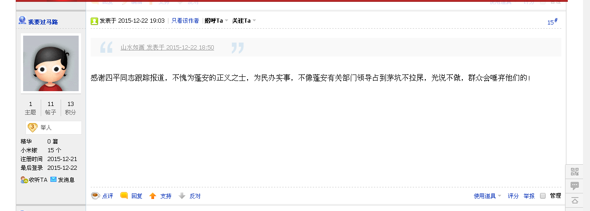
Task: Click the 发消息 envelope icon
Action: pos(54,180)
